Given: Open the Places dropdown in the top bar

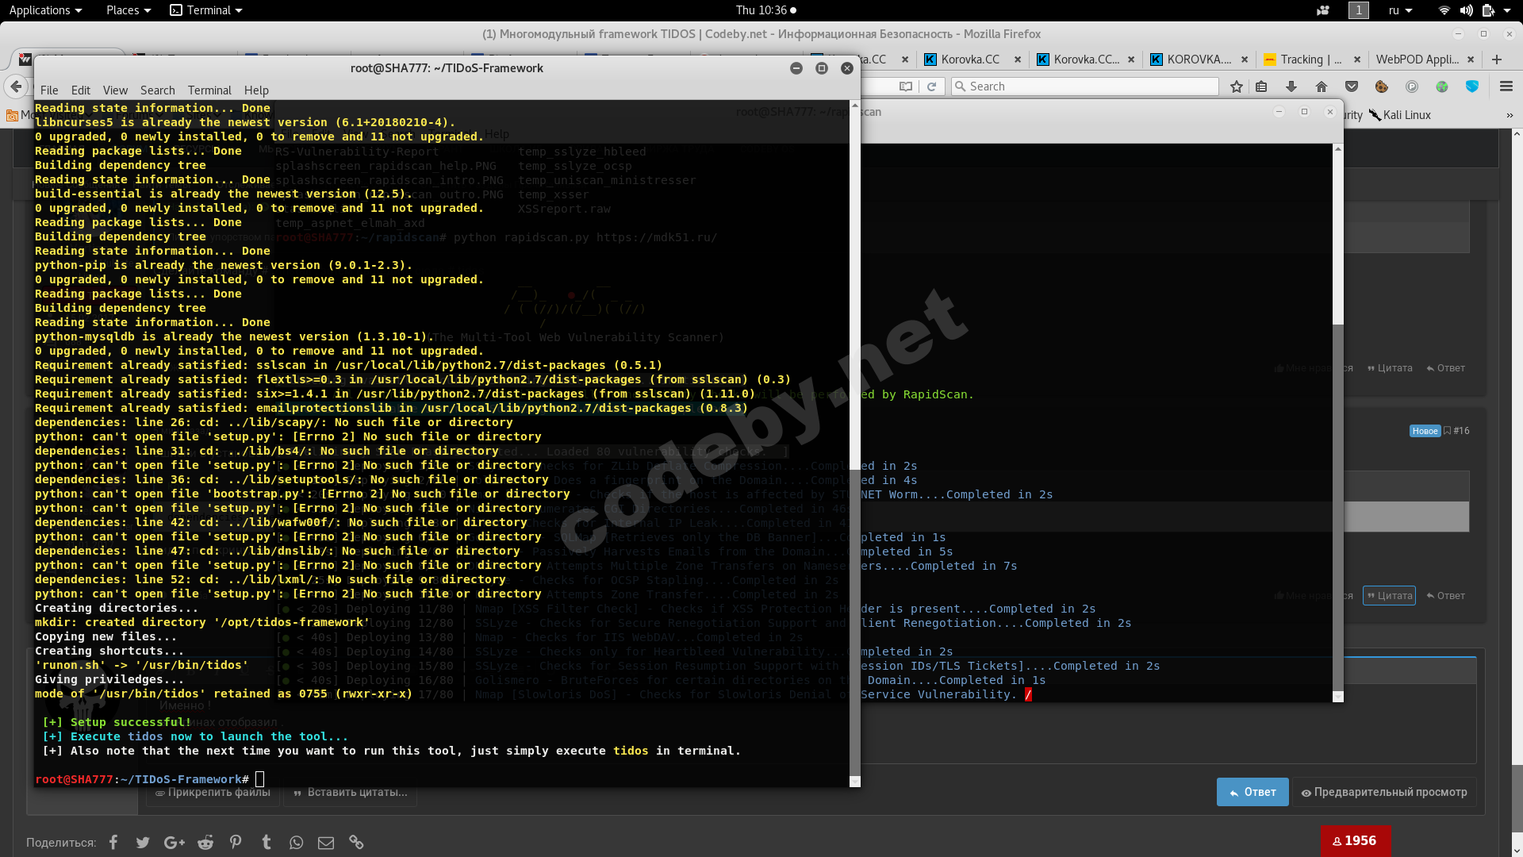Looking at the screenshot, I should (x=128, y=10).
